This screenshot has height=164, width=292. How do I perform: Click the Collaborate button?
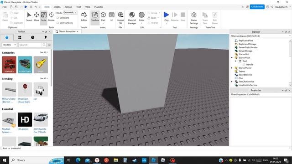pos(257,7)
